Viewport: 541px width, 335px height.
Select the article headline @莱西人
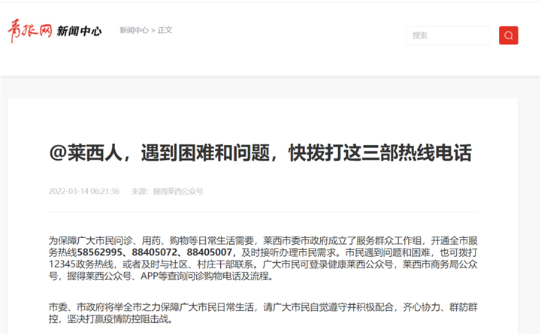tap(260, 152)
